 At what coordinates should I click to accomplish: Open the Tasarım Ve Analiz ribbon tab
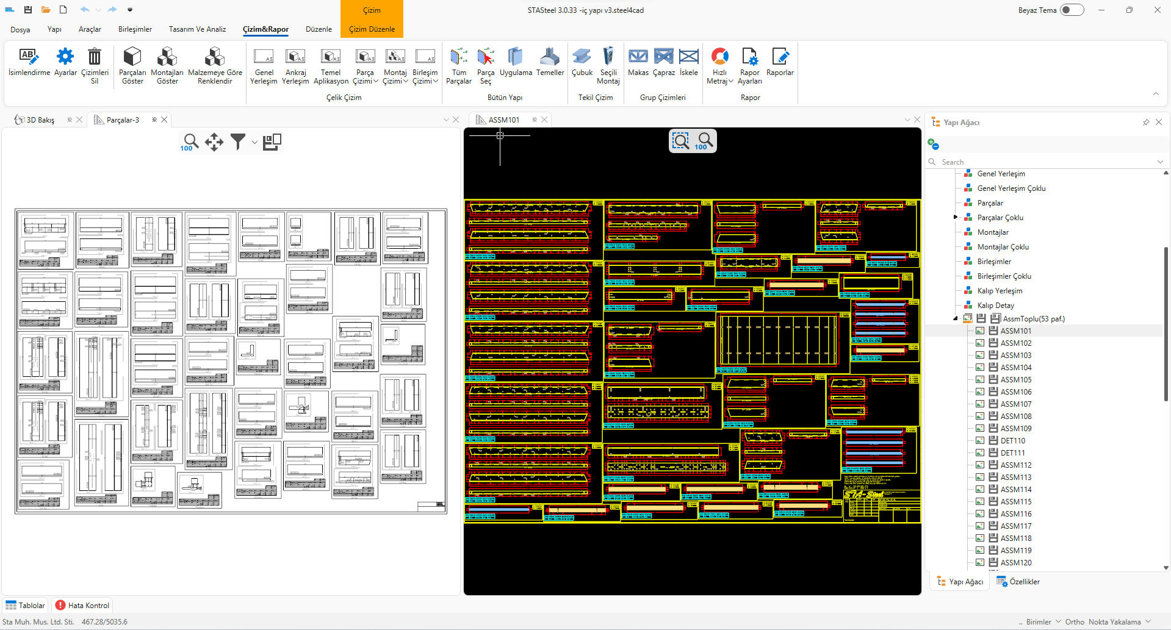click(197, 29)
